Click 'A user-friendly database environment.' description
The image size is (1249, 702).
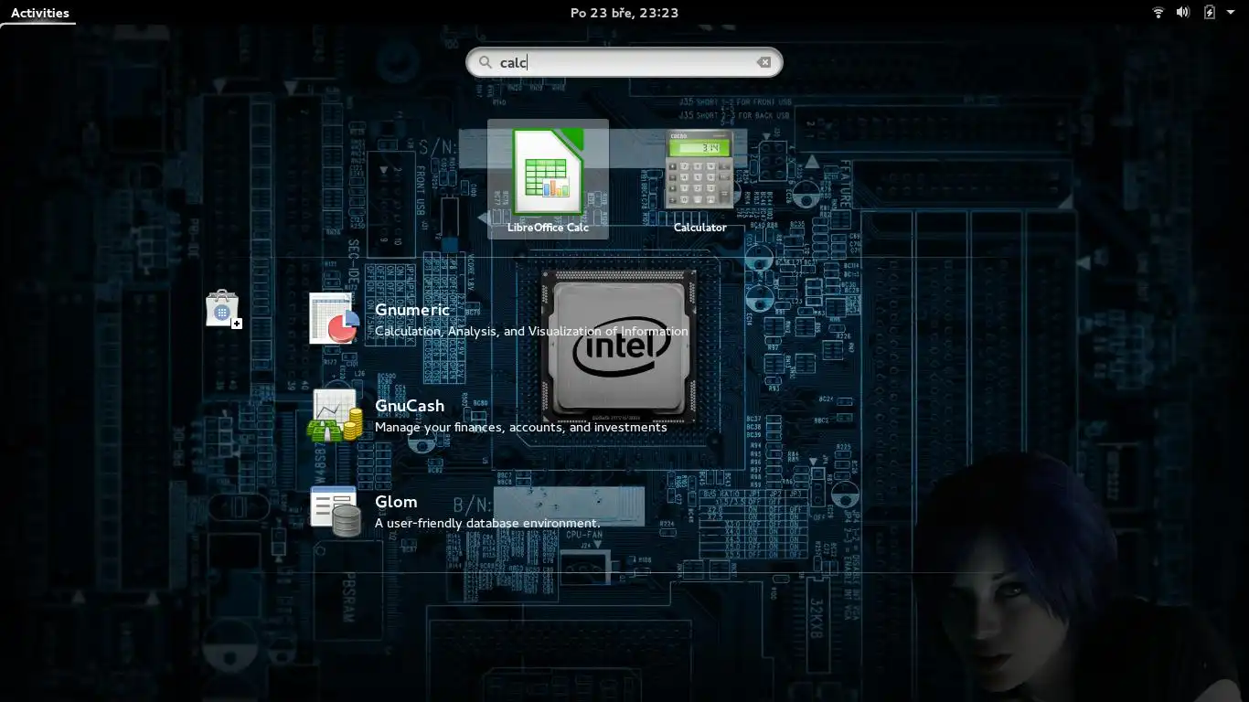487,524
